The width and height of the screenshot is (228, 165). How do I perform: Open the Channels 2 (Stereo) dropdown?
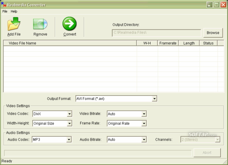[x=217, y=140]
